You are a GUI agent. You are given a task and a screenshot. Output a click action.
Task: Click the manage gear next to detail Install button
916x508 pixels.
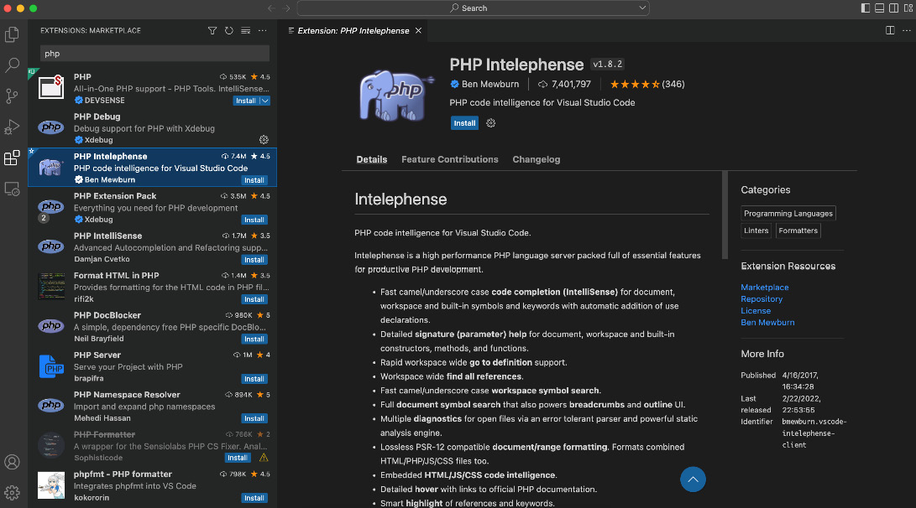click(490, 123)
